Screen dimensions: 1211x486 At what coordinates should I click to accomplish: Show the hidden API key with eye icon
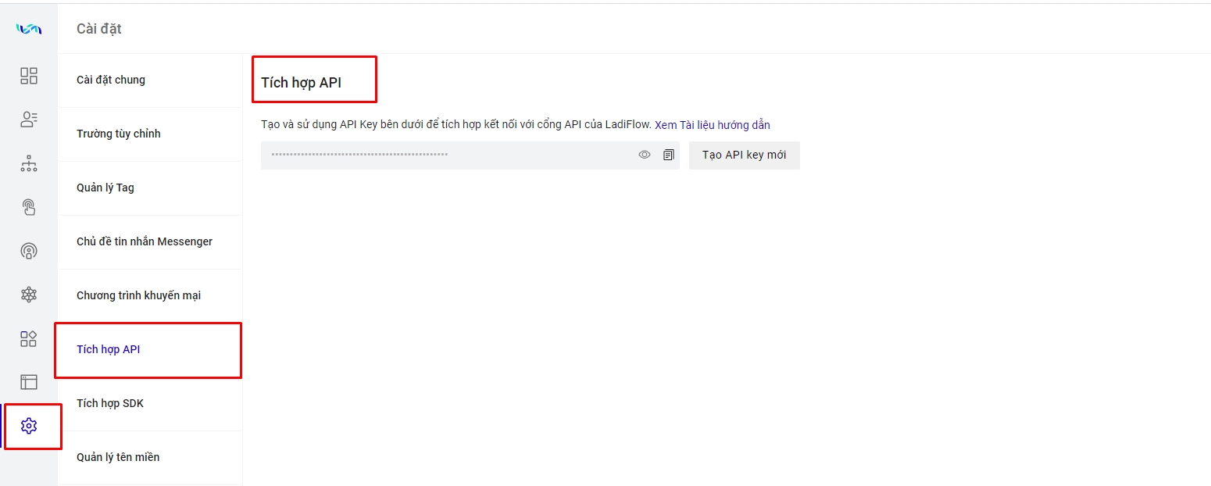pyautogui.click(x=645, y=155)
